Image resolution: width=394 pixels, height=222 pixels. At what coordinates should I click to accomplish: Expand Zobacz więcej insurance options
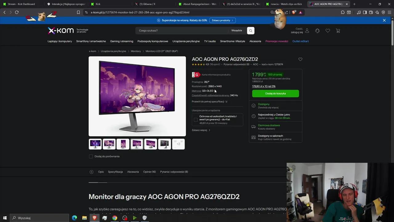(201, 130)
